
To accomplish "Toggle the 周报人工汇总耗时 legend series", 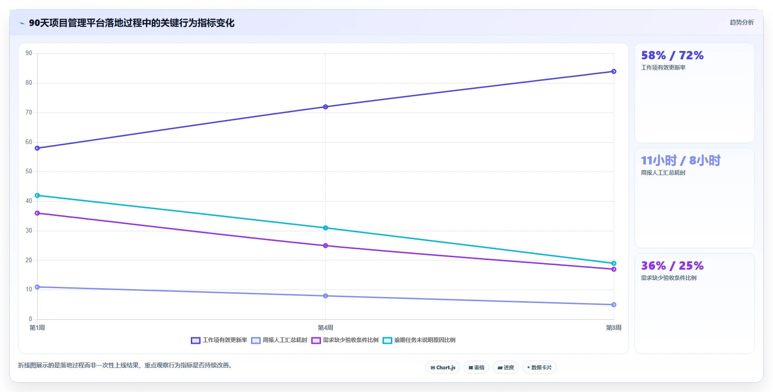I will pos(279,340).
